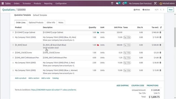Click Add a note link
The width and height of the screenshot is (176, 99).
46,78
